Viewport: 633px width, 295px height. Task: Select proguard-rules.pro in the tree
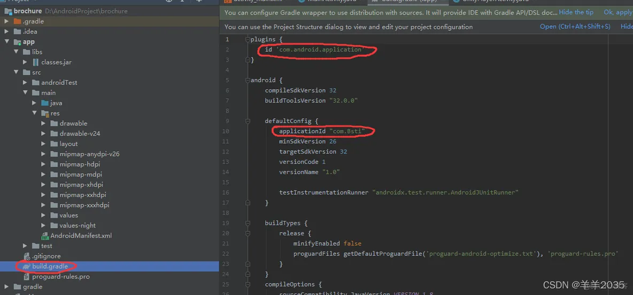[61, 276]
